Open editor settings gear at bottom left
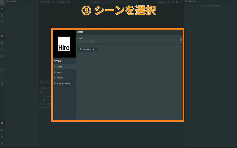The height and width of the screenshot is (148, 237). point(2,144)
